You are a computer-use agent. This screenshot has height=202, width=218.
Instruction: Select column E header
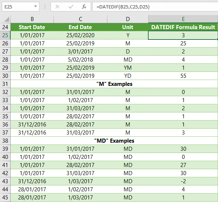(183, 19)
